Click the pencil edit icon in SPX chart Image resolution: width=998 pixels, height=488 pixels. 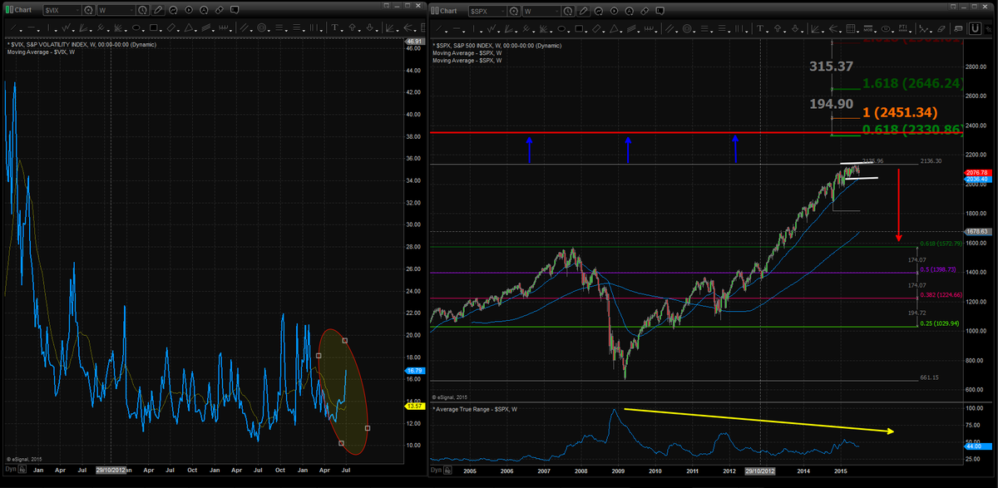click(x=583, y=11)
